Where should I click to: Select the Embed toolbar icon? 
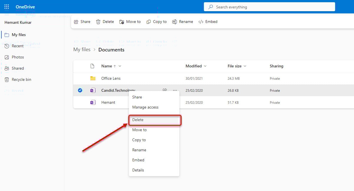208,22
